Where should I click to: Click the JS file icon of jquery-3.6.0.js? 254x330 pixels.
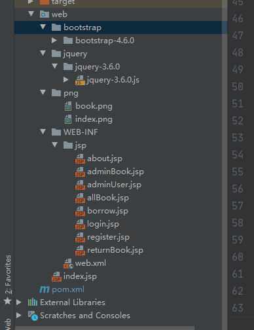[80, 80]
